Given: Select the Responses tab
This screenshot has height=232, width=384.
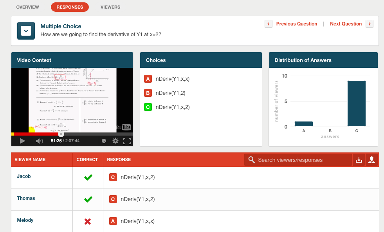Looking at the screenshot, I should (x=70, y=7).
